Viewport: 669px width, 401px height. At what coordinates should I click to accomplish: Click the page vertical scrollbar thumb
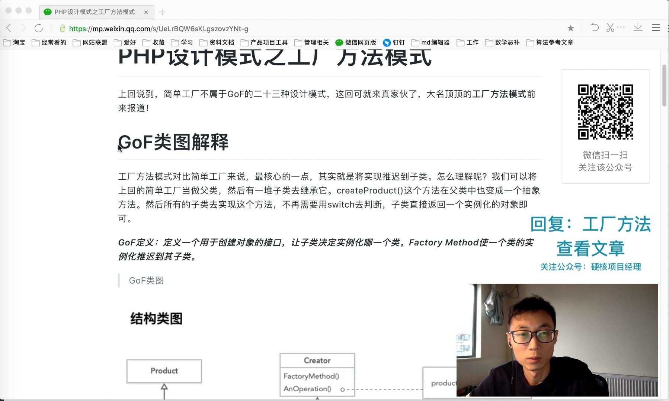664,86
